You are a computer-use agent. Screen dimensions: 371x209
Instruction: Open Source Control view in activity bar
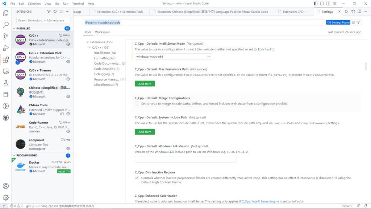pyautogui.click(x=6, y=36)
